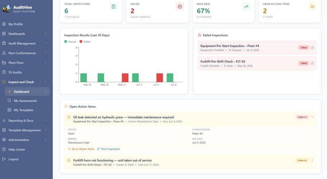The height and width of the screenshot is (179, 327).
Task: Open My Templates menu item
Action: pyautogui.click(x=27, y=110)
